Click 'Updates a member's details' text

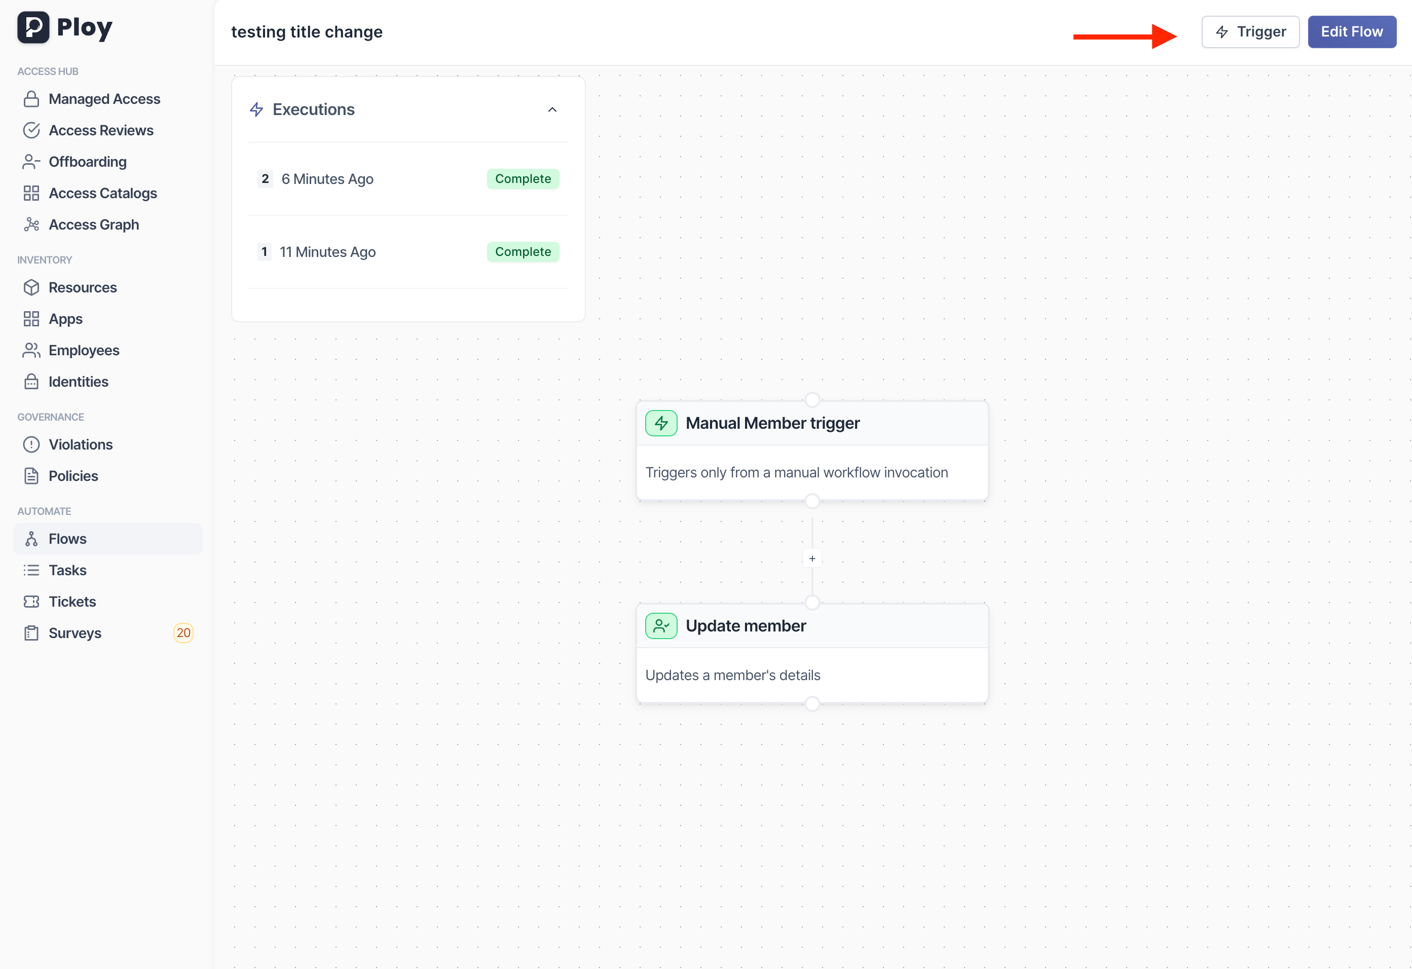click(x=733, y=676)
